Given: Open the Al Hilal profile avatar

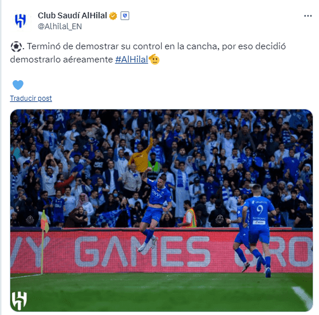Looking at the screenshot, I should click(x=21, y=21).
